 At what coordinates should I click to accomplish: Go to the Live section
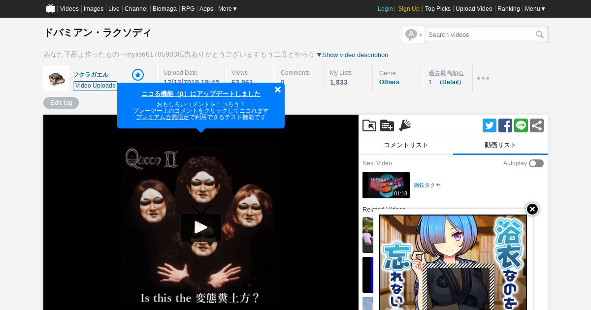coord(114,9)
